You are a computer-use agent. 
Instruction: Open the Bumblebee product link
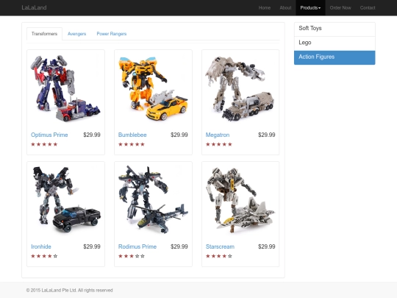[x=132, y=135]
